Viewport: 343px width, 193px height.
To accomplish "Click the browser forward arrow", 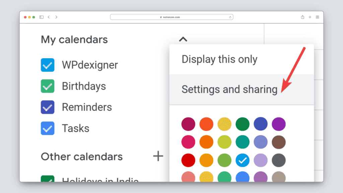I will tap(56, 17).
